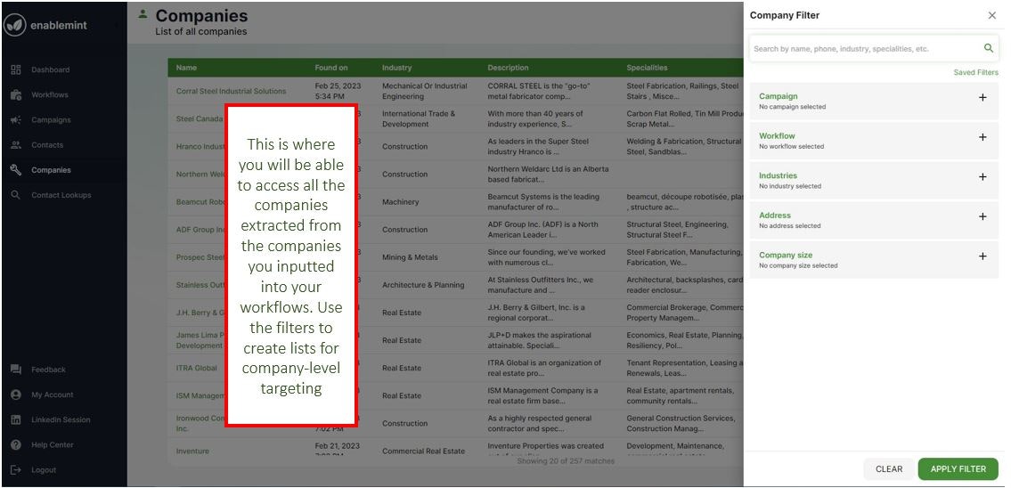Click the Workflows briefcase icon
1011x488 pixels.
coord(16,94)
